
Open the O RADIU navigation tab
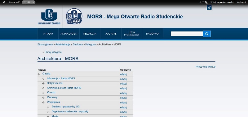48,34
